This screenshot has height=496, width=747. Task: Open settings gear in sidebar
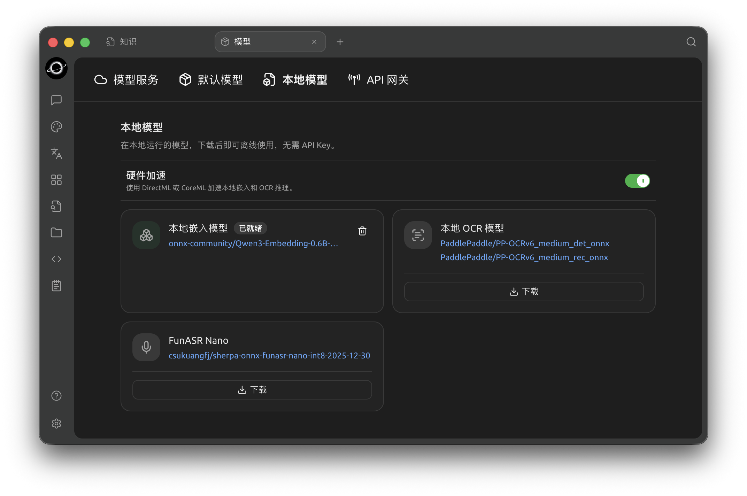coord(56,424)
